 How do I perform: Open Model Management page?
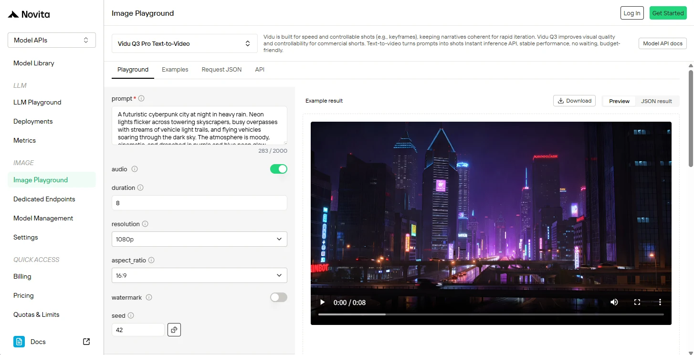point(43,218)
